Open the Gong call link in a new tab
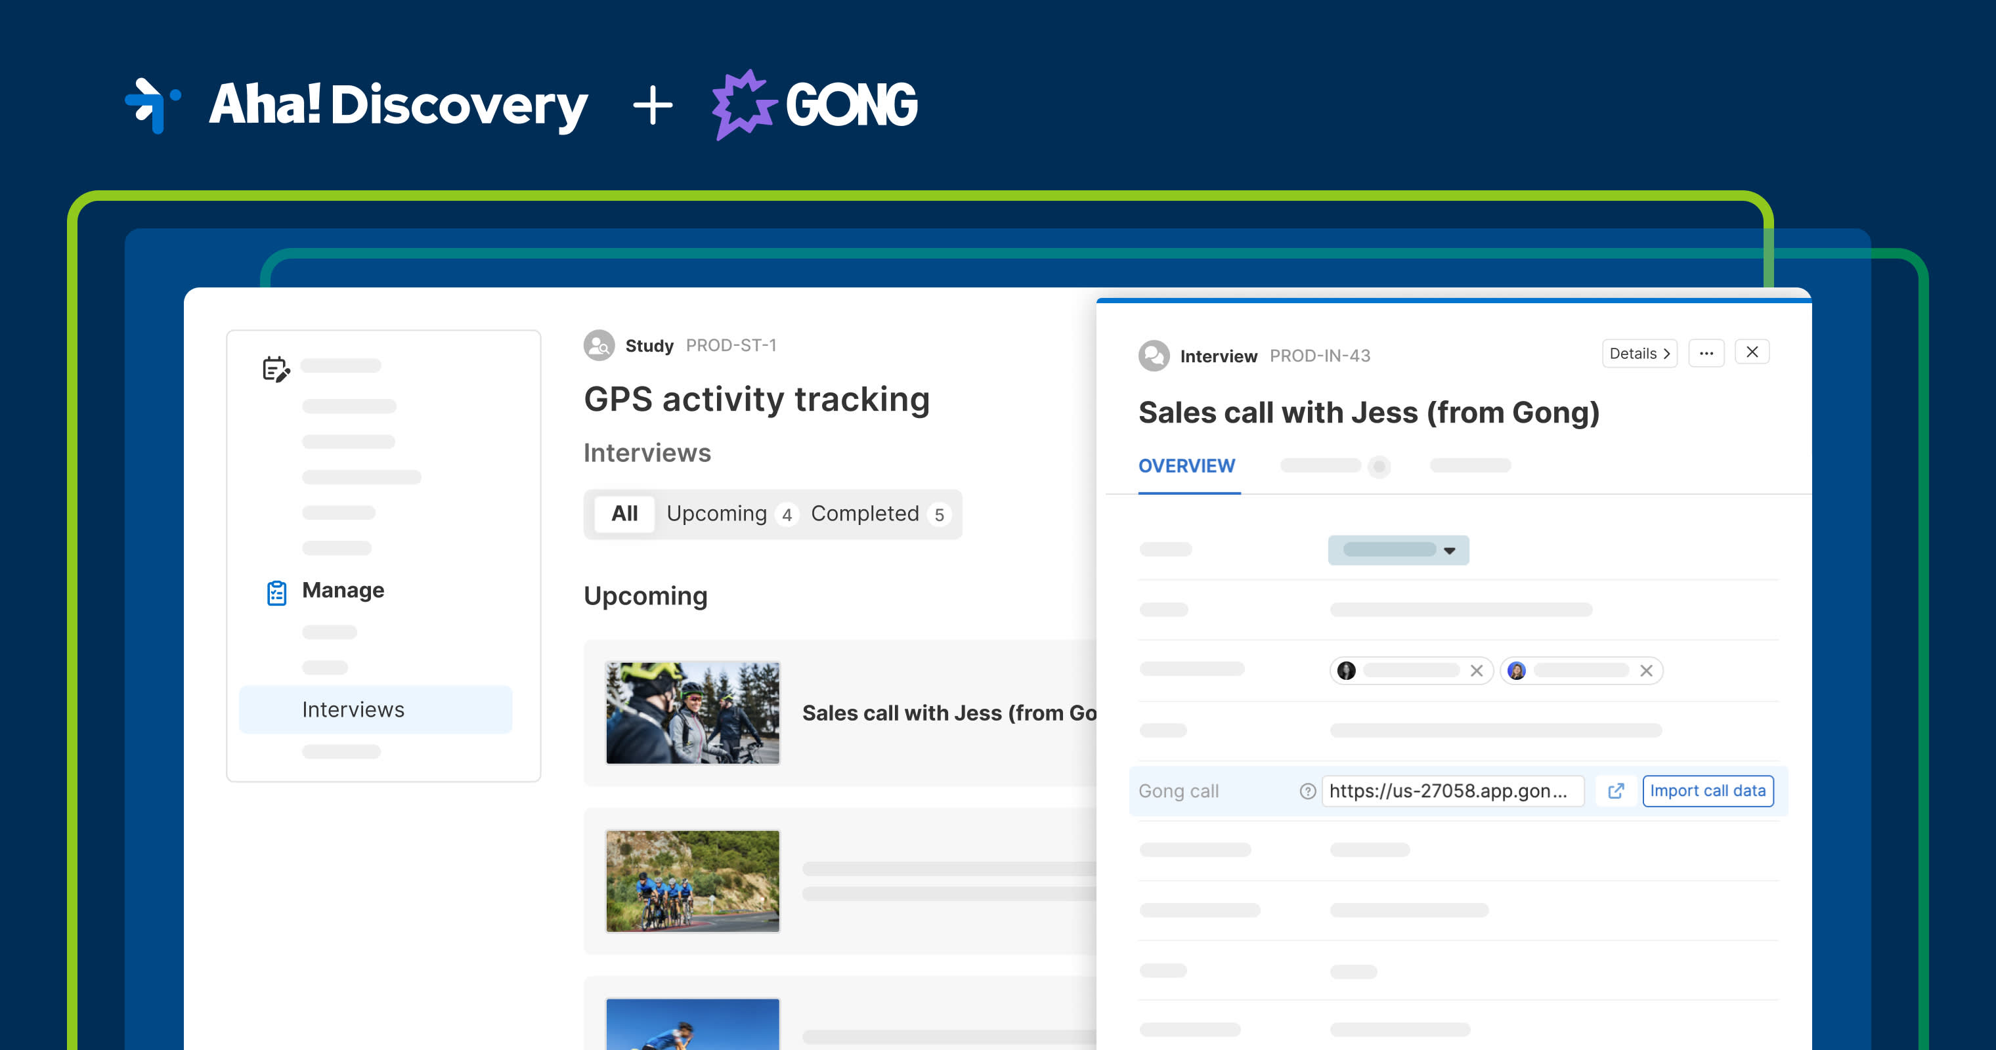Image resolution: width=1996 pixels, height=1050 pixels. (x=1616, y=791)
